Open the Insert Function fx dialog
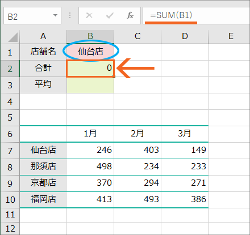The image size is (250, 235). click(x=130, y=15)
